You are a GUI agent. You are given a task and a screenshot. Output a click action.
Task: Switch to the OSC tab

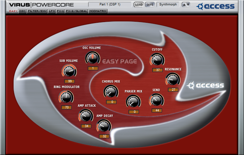pyautogui.click(x=22, y=11)
